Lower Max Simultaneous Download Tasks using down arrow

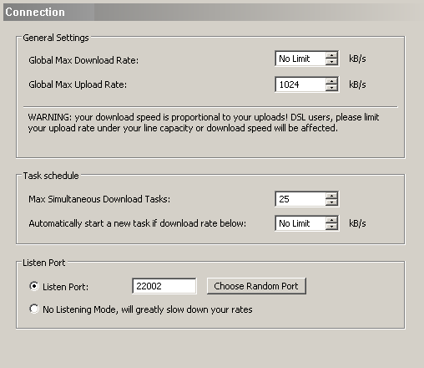[x=331, y=202]
